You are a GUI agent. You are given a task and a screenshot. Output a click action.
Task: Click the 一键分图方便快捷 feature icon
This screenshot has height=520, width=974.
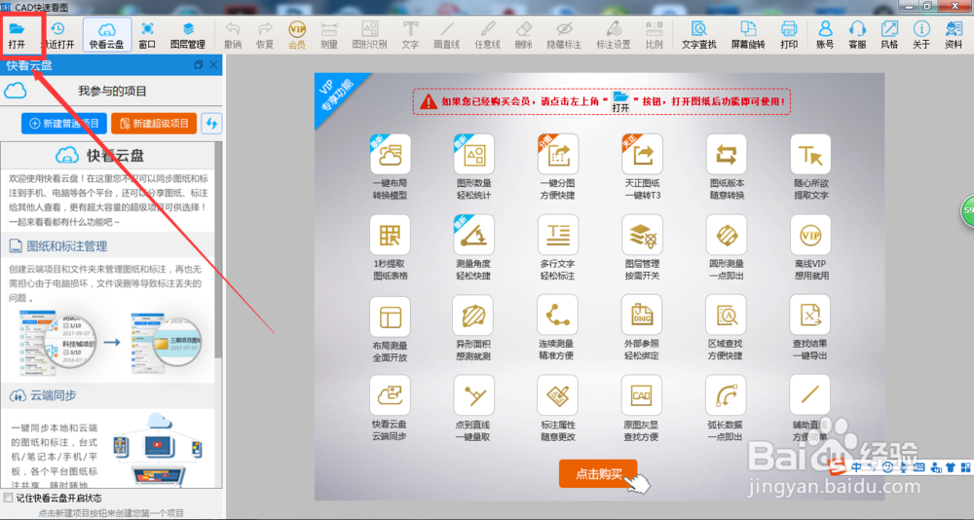click(x=558, y=154)
